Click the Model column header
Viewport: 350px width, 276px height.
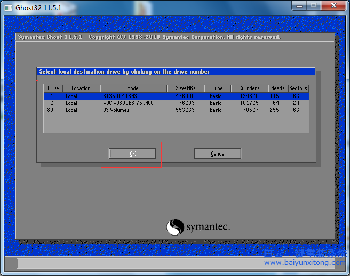133,88
